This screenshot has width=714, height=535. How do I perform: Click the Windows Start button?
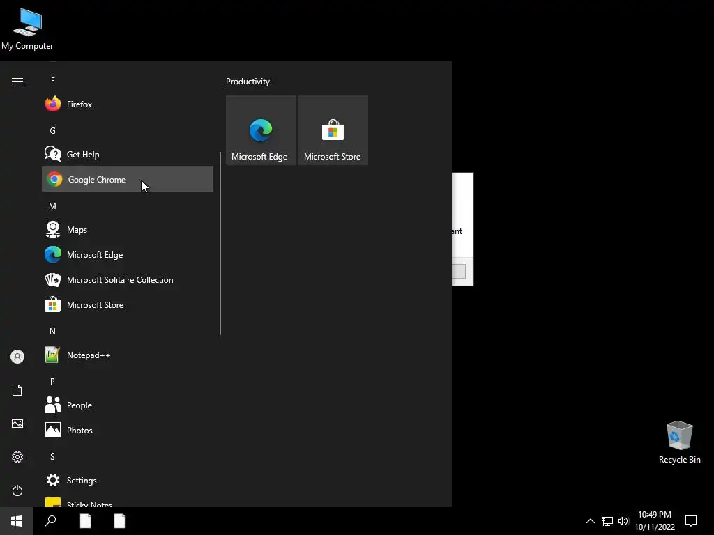(x=17, y=521)
